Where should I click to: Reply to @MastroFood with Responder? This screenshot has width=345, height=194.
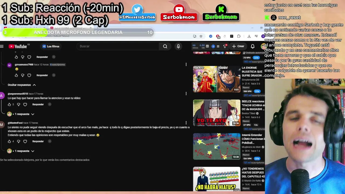pyautogui.click(x=38, y=141)
